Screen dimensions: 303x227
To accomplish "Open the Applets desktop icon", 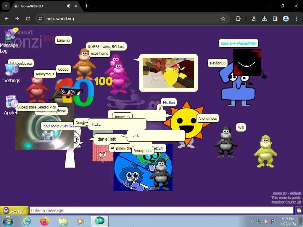I will [x=12, y=106].
